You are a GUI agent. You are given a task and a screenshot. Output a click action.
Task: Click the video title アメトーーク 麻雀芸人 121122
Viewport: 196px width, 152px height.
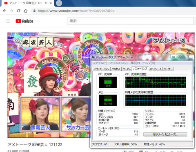(35, 145)
